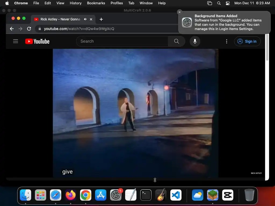Click the YouTube search magnifier button
The height and width of the screenshot is (206, 275).
click(x=176, y=41)
